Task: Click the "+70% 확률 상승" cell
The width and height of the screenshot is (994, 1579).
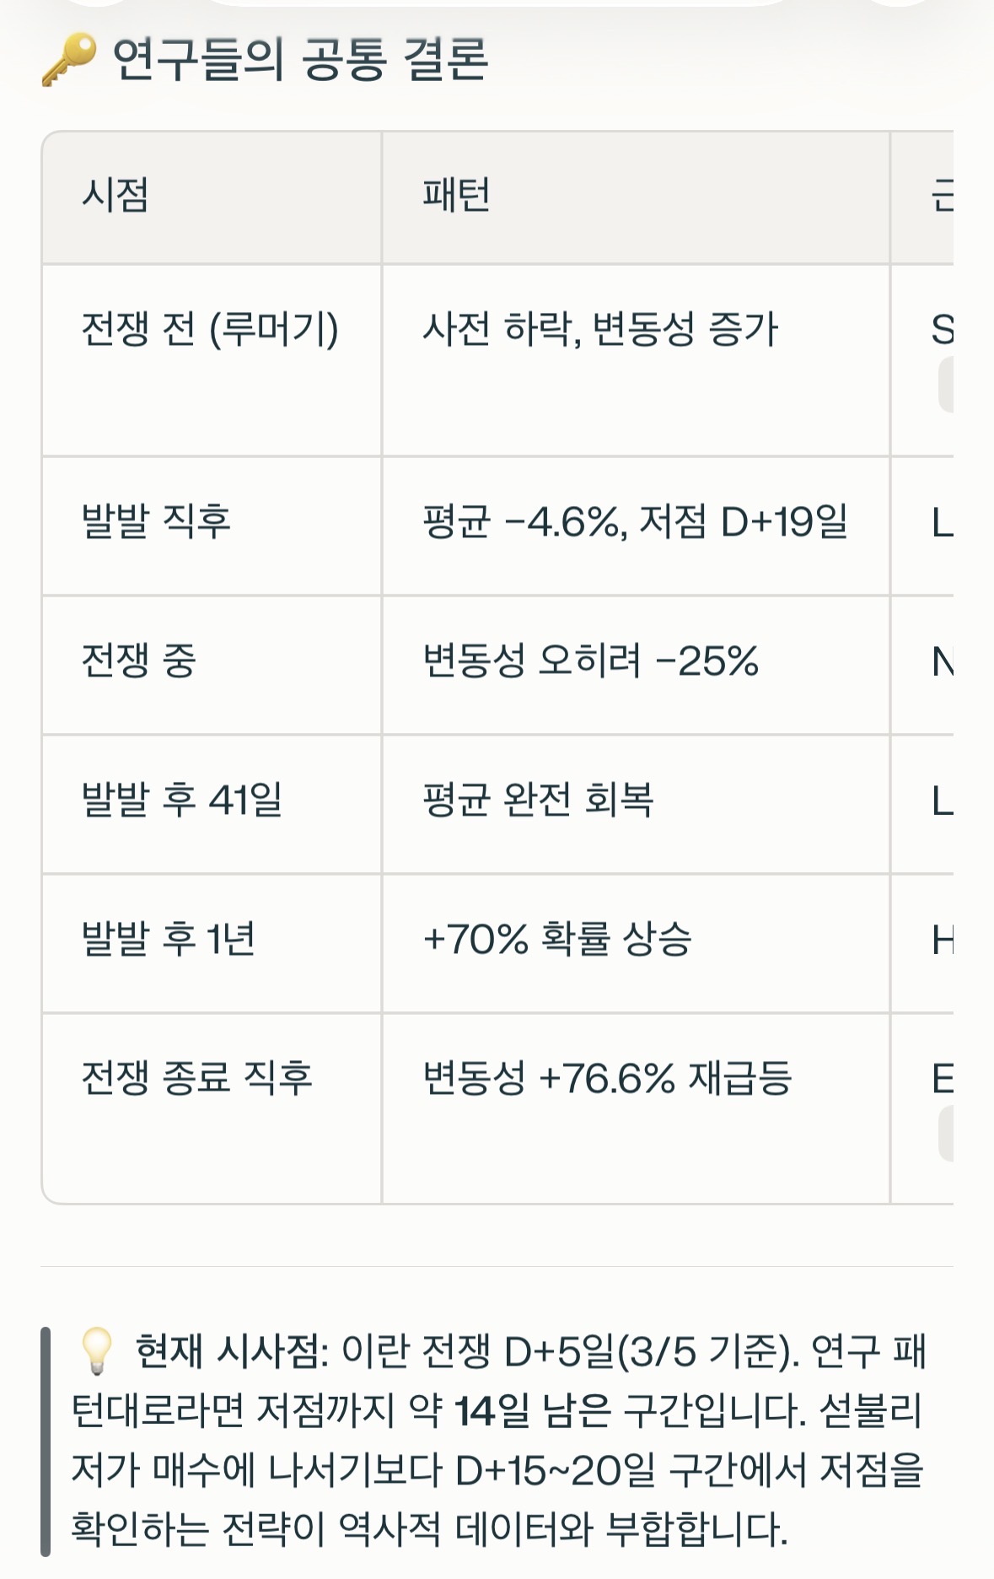Action: pos(556,939)
